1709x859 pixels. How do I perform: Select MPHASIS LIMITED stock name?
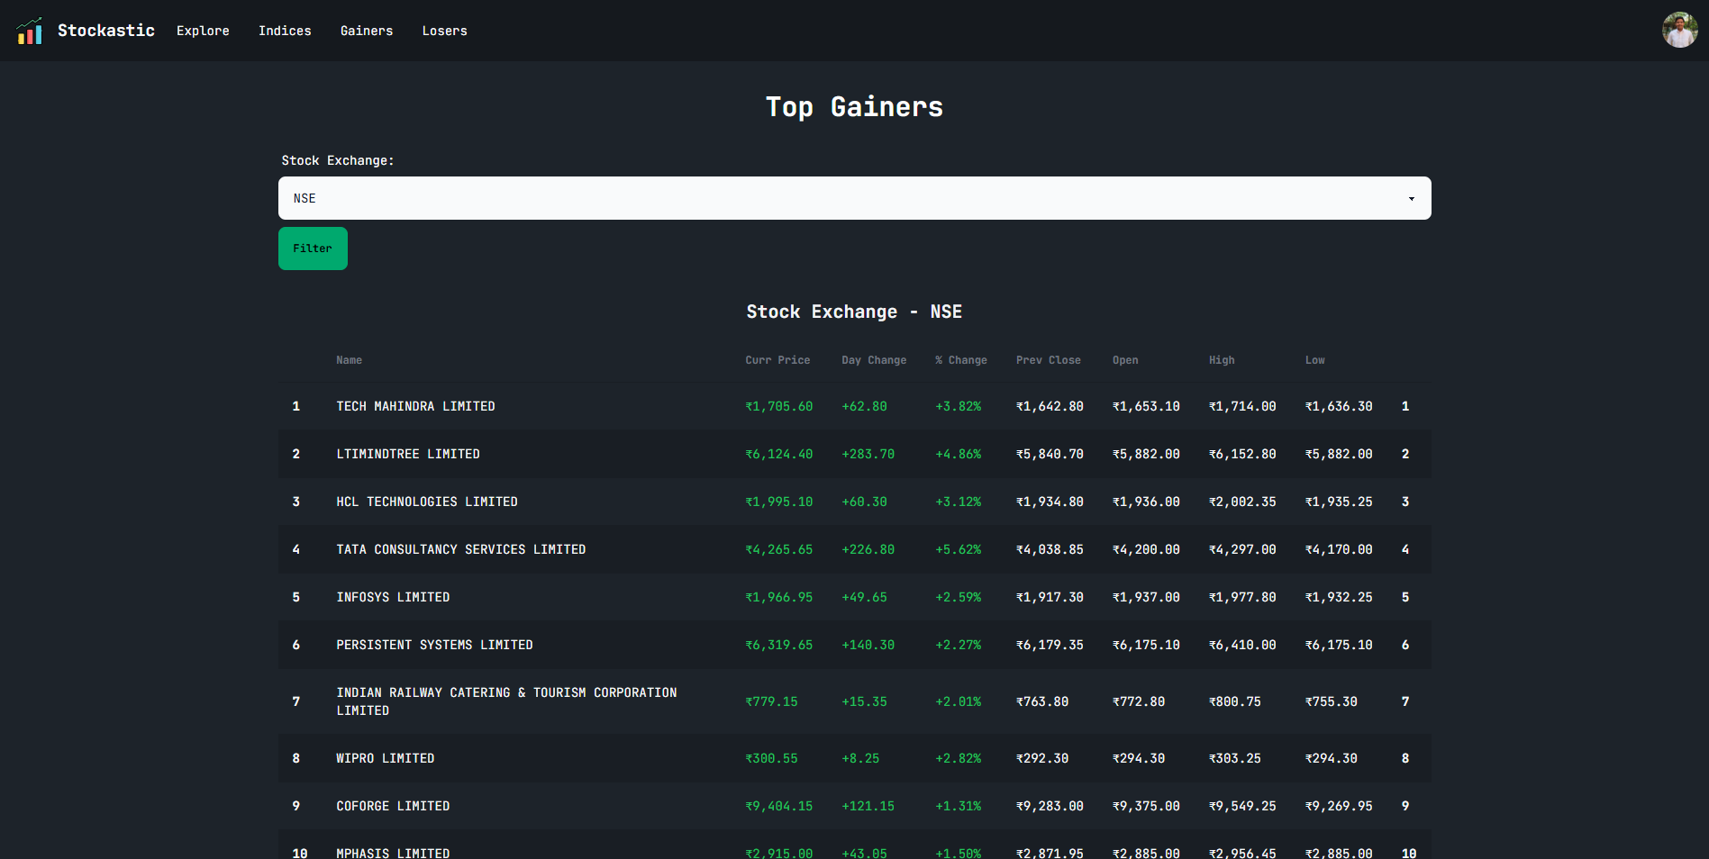pos(393,852)
